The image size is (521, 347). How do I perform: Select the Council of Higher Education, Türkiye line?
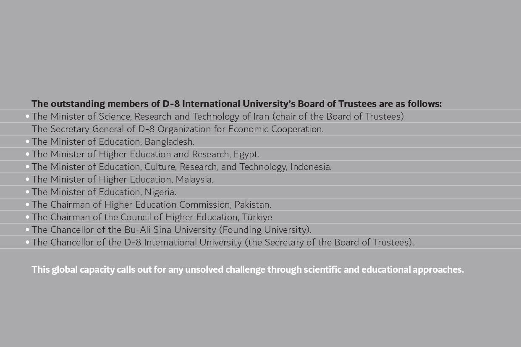pos(152,217)
